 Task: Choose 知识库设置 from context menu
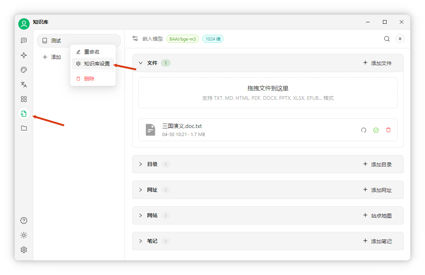pos(93,64)
